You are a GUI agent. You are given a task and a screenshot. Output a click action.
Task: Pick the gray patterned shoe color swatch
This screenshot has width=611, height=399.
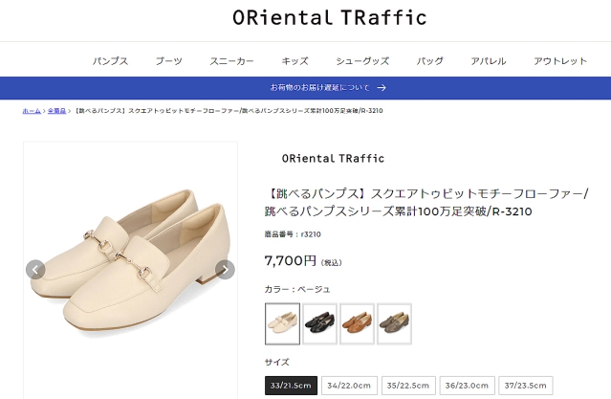(x=394, y=323)
